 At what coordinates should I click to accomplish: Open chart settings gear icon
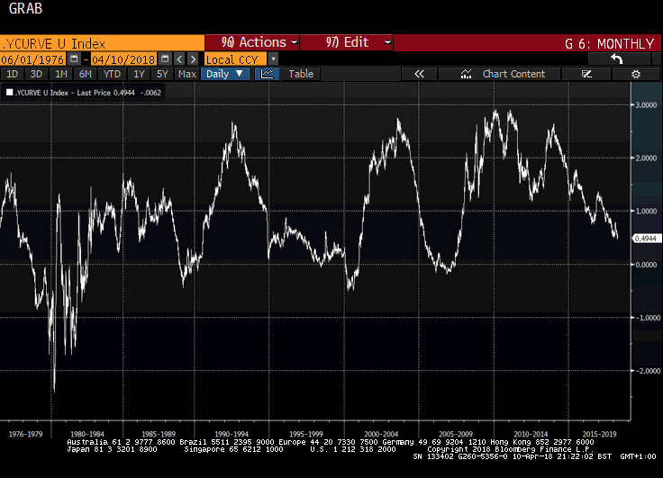[636, 74]
